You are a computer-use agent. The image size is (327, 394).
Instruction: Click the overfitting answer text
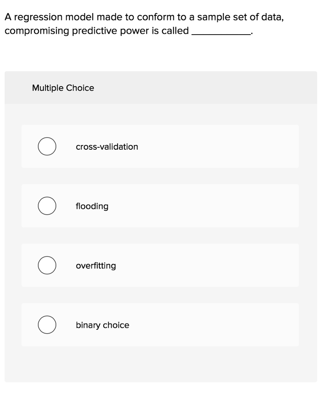96,265
